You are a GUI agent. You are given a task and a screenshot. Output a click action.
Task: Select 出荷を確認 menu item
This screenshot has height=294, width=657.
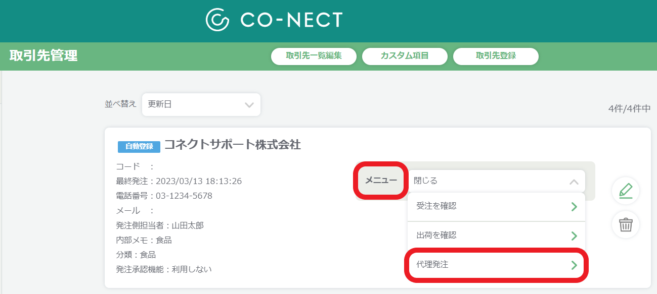point(496,236)
